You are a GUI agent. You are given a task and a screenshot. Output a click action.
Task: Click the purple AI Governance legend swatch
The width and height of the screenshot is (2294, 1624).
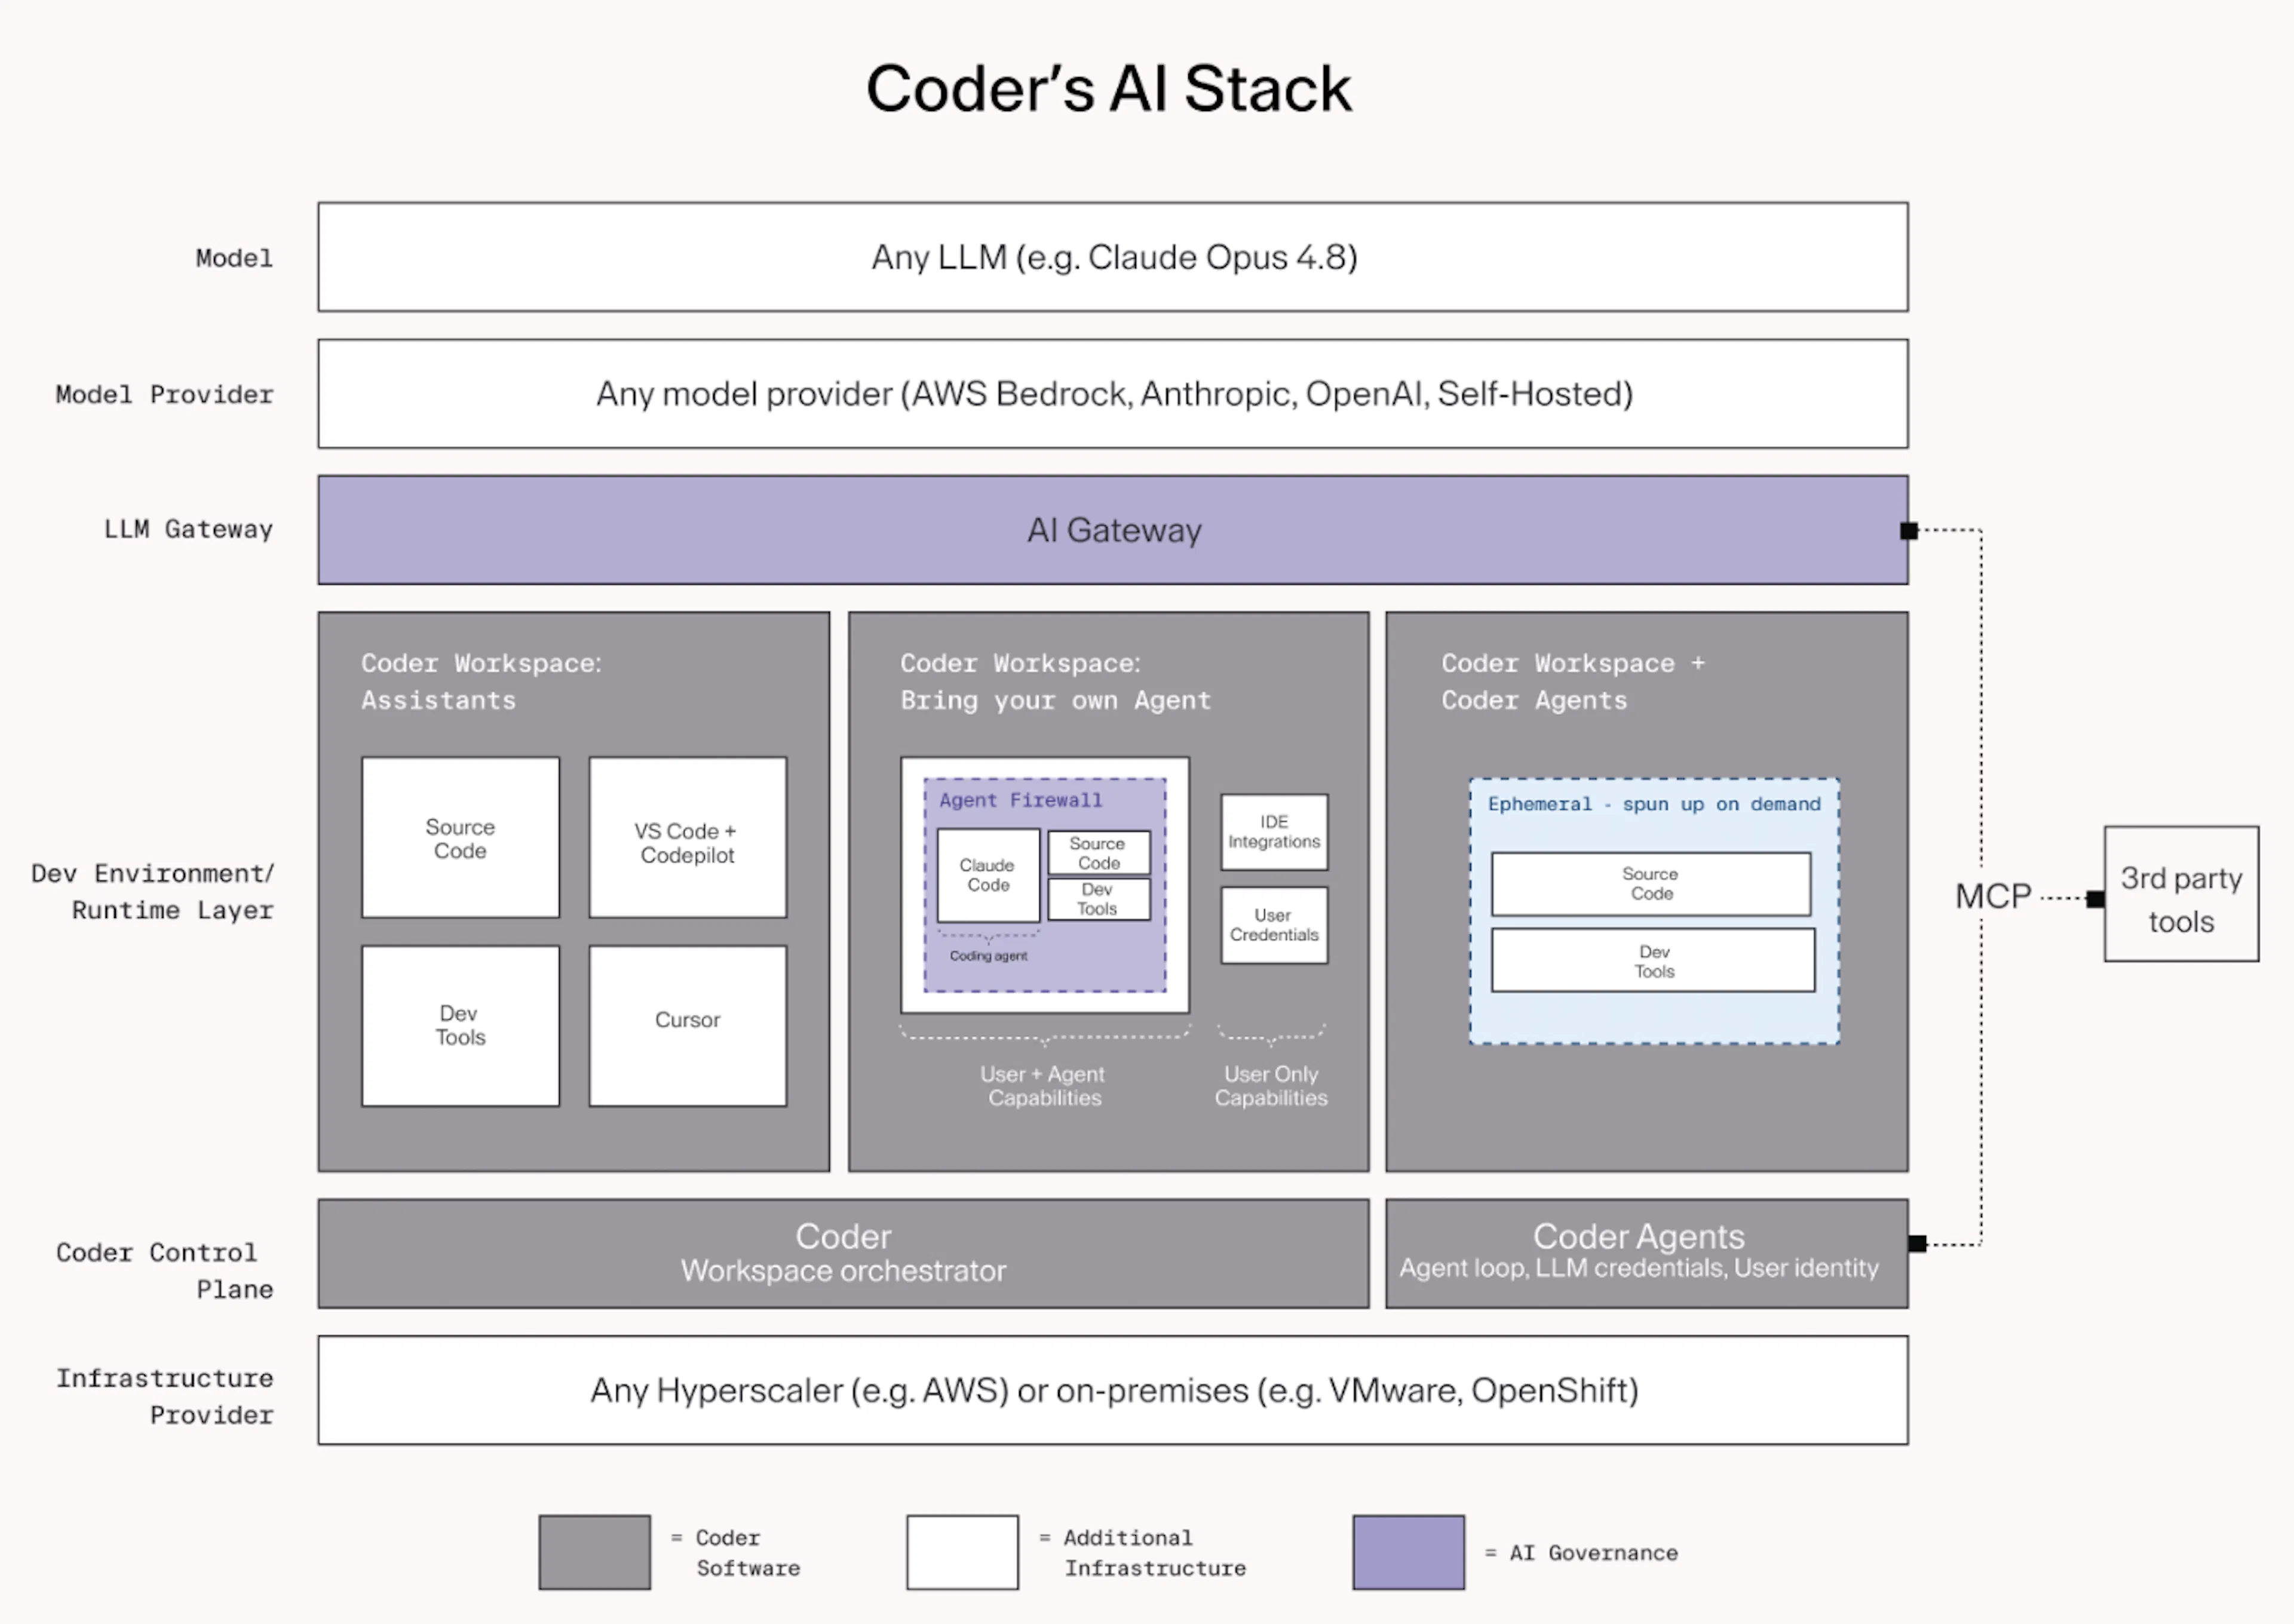point(1408,1552)
